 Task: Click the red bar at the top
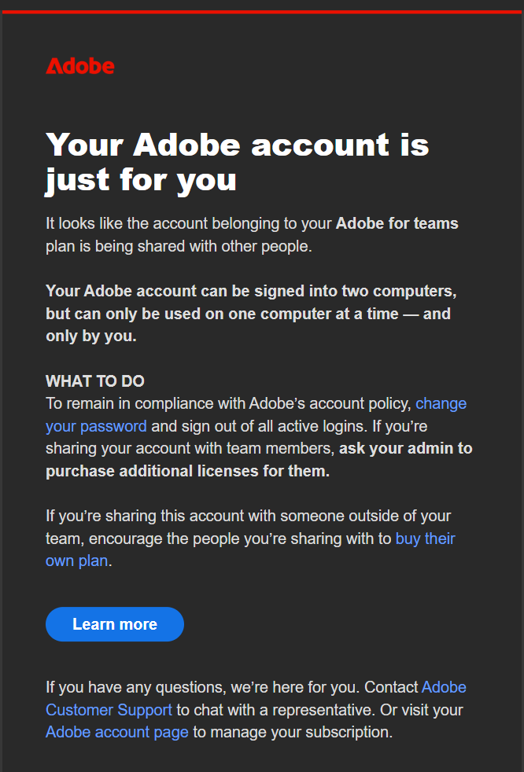point(262,12)
